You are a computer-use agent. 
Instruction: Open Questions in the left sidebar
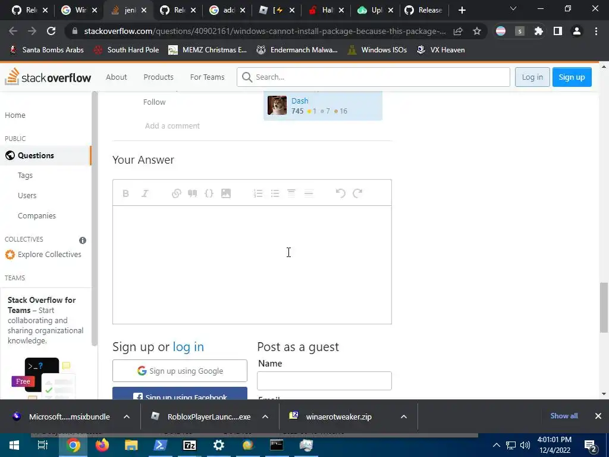coord(45,155)
